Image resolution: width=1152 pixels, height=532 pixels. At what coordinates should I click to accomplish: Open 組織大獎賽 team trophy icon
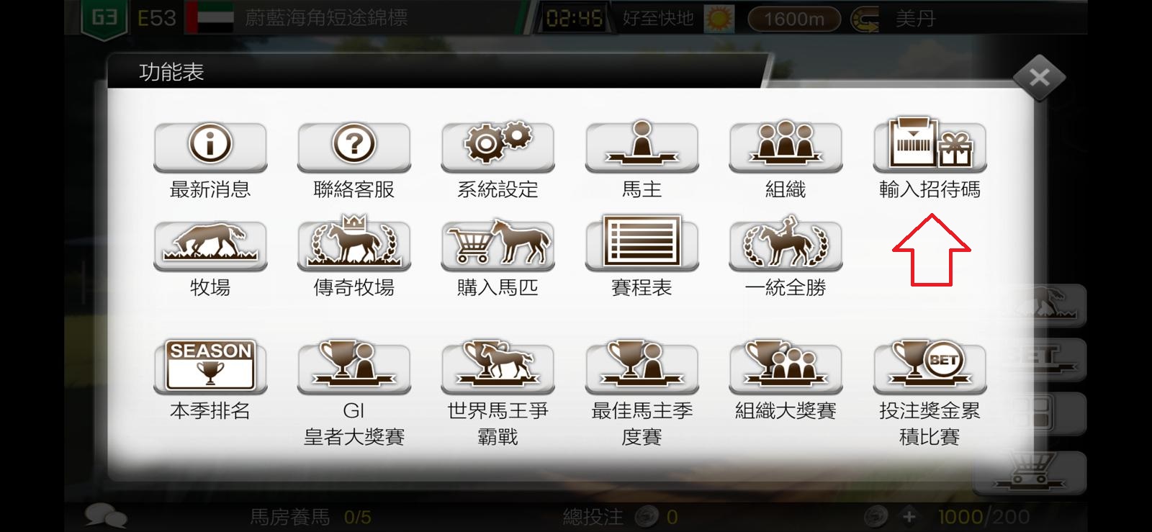pyautogui.click(x=786, y=366)
